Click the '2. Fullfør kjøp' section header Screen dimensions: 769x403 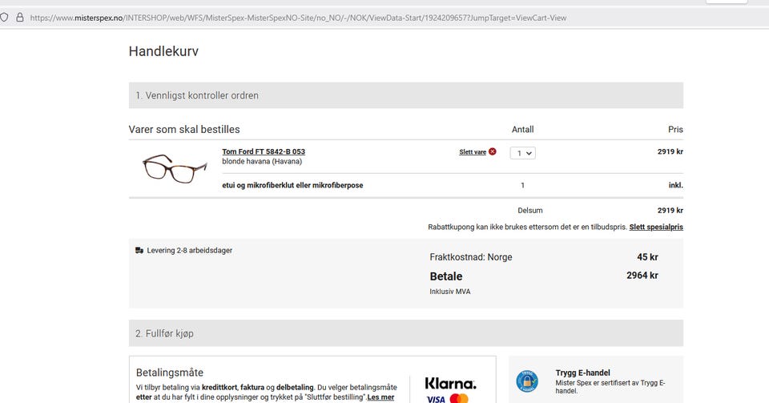click(406, 333)
